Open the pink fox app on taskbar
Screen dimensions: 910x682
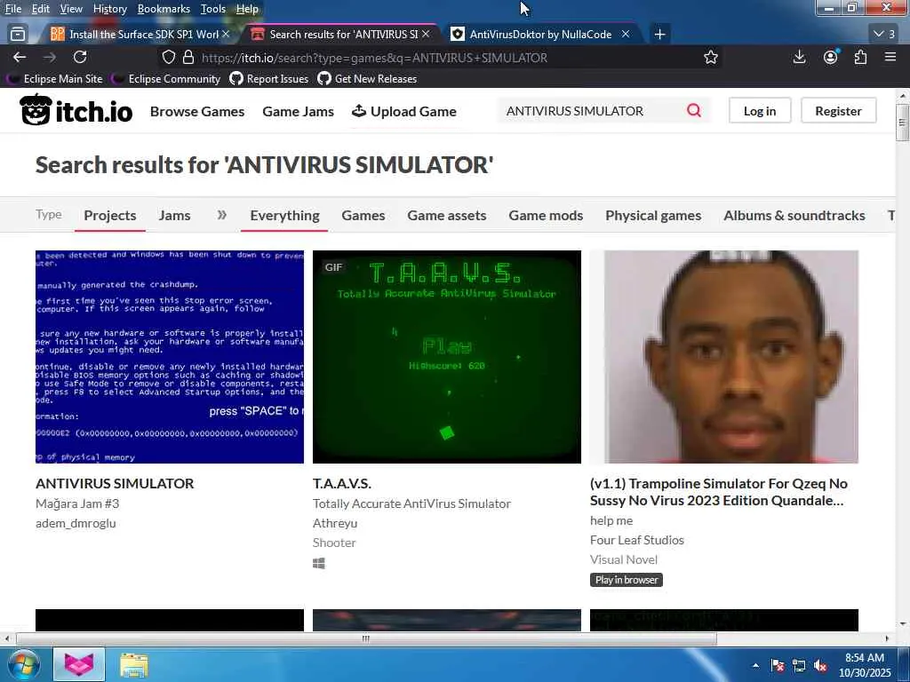[x=79, y=664]
